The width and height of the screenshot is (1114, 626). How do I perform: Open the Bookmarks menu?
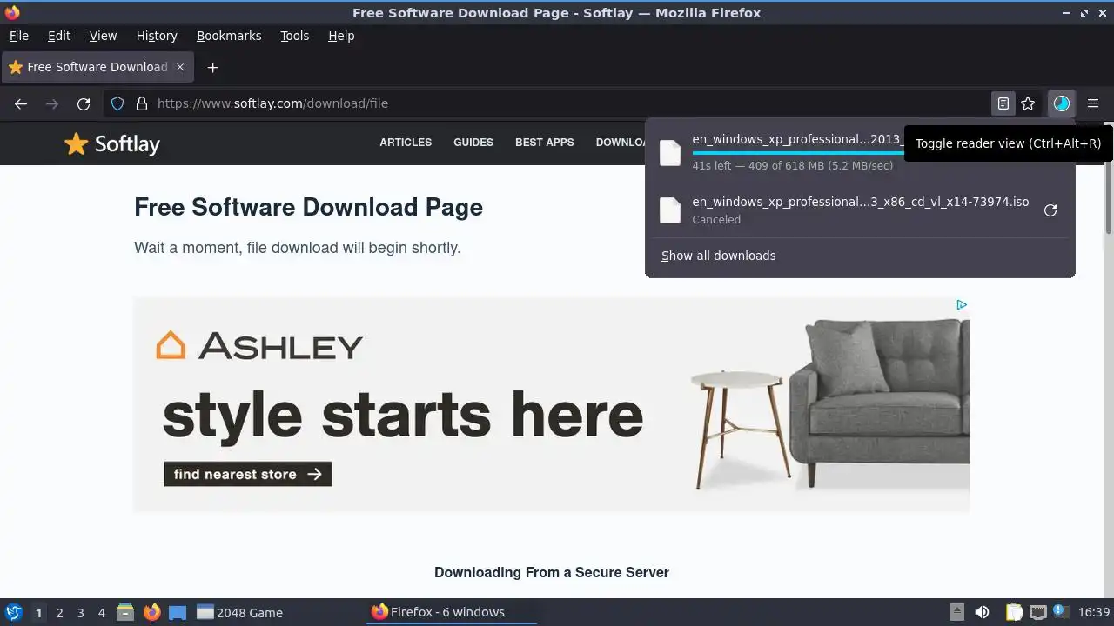[x=229, y=36]
